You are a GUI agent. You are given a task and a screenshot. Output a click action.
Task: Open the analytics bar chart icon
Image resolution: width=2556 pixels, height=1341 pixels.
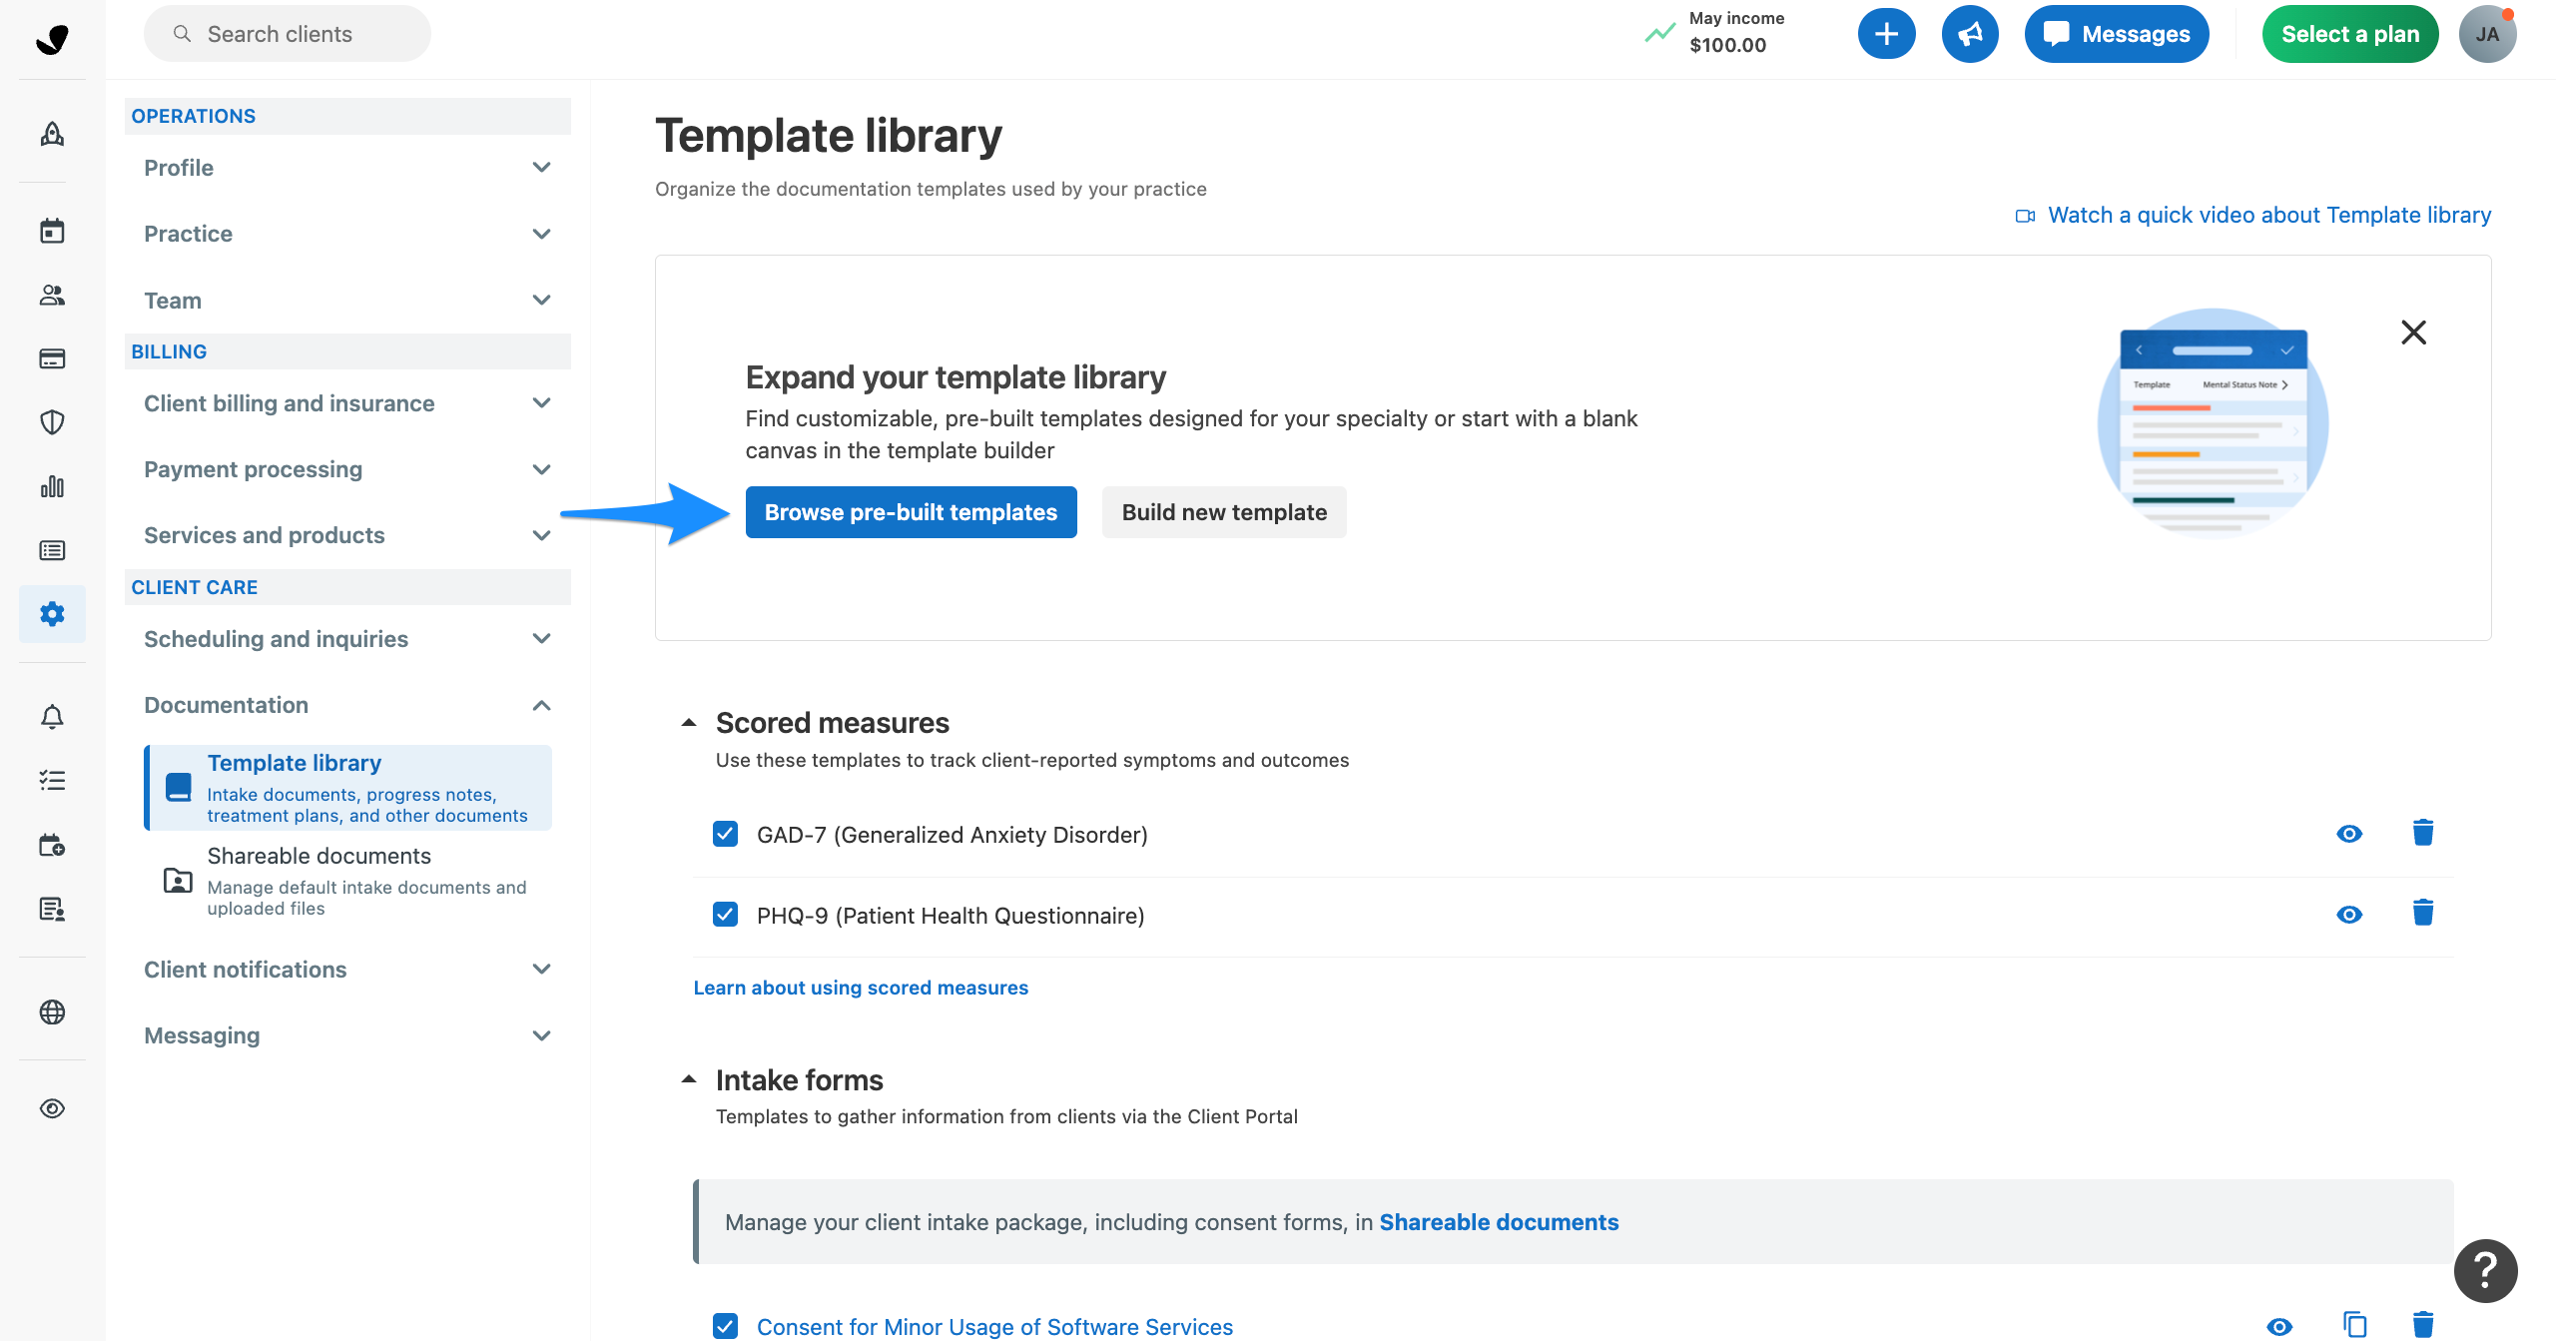coord(52,486)
